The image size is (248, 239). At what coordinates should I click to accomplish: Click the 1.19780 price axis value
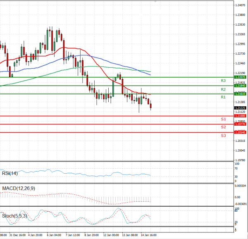coord(240,160)
